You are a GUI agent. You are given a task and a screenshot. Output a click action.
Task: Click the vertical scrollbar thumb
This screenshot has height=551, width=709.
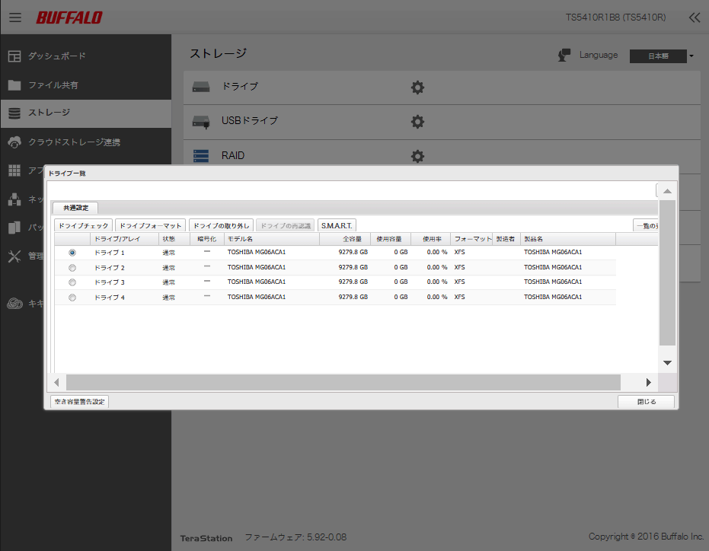point(667,273)
